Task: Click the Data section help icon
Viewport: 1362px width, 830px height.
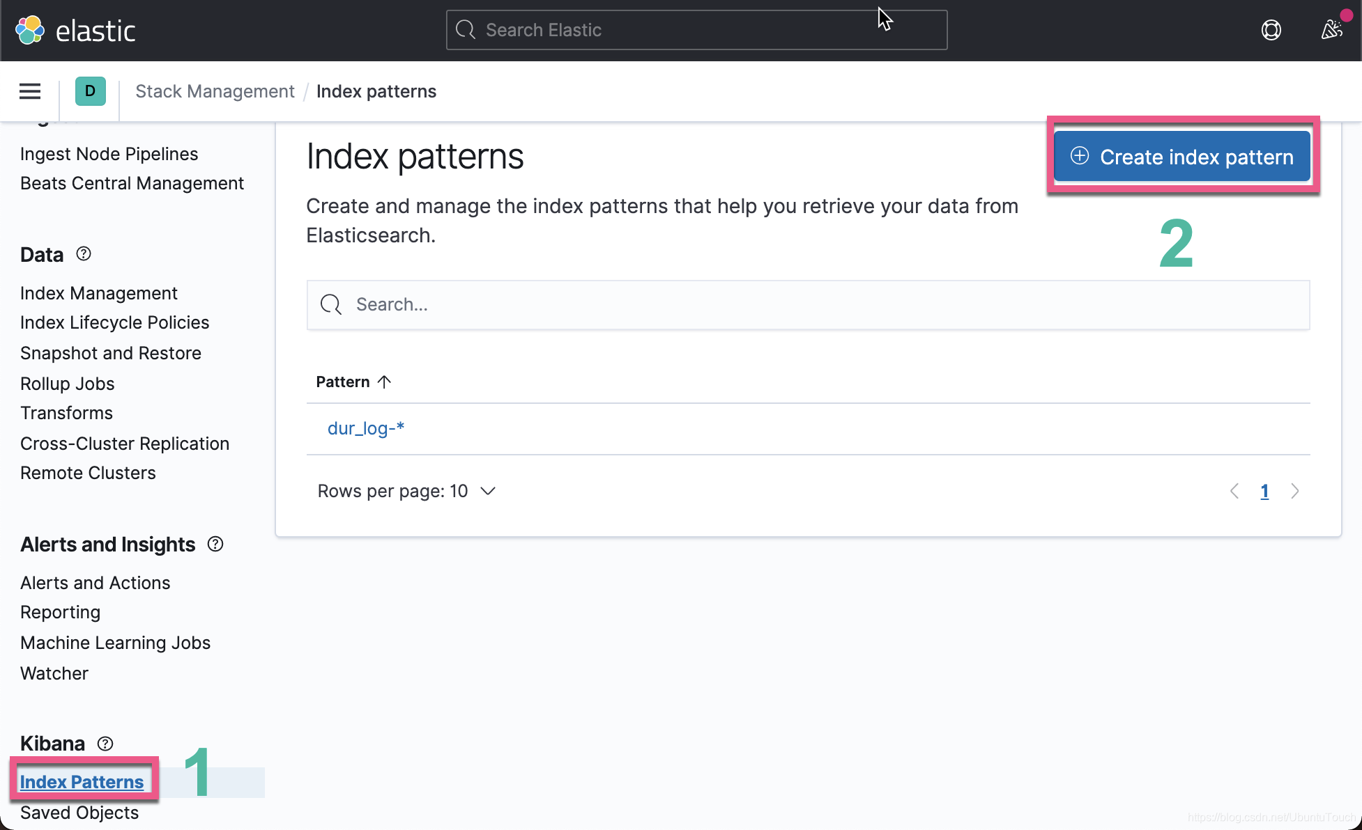Action: (83, 253)
